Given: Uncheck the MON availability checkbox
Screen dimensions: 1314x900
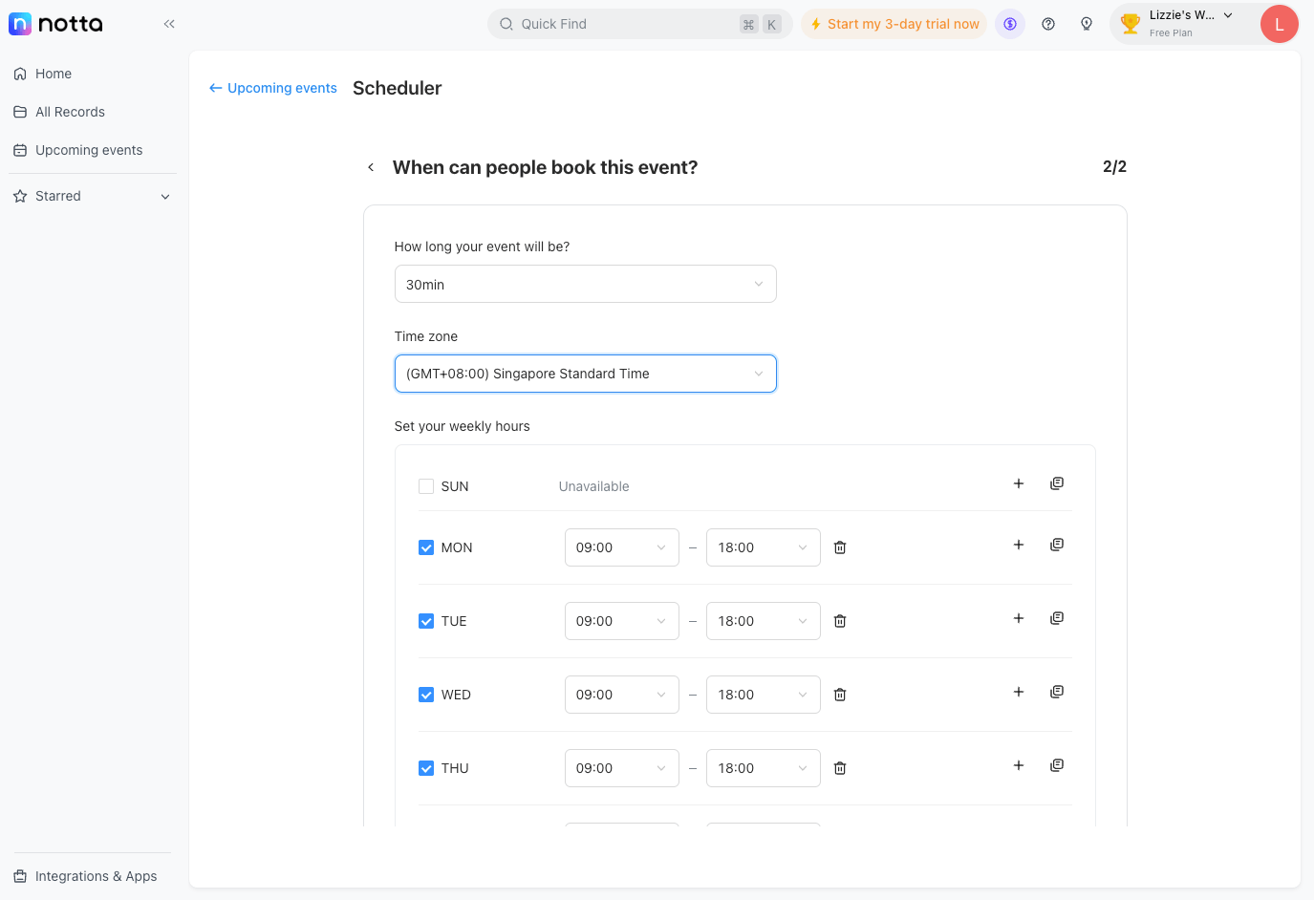Looking at the screenshot, I should tap(426, 547).
